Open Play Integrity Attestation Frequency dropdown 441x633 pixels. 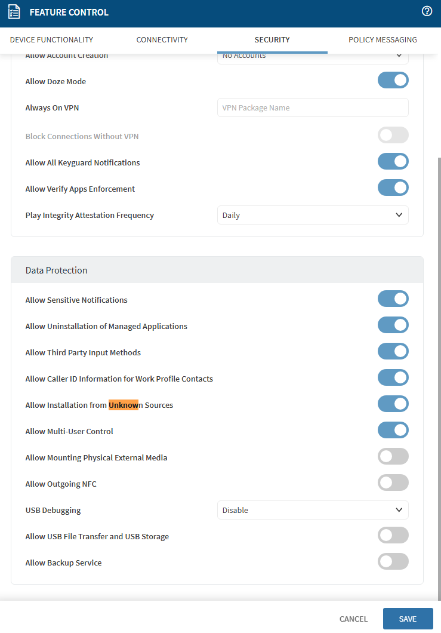(x=313, y=215)
